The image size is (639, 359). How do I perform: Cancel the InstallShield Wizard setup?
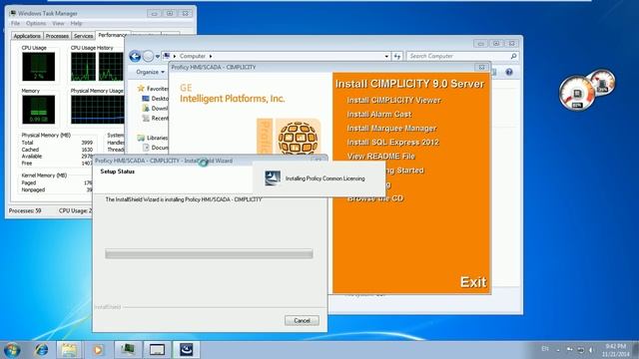click(x=302, y=321)
